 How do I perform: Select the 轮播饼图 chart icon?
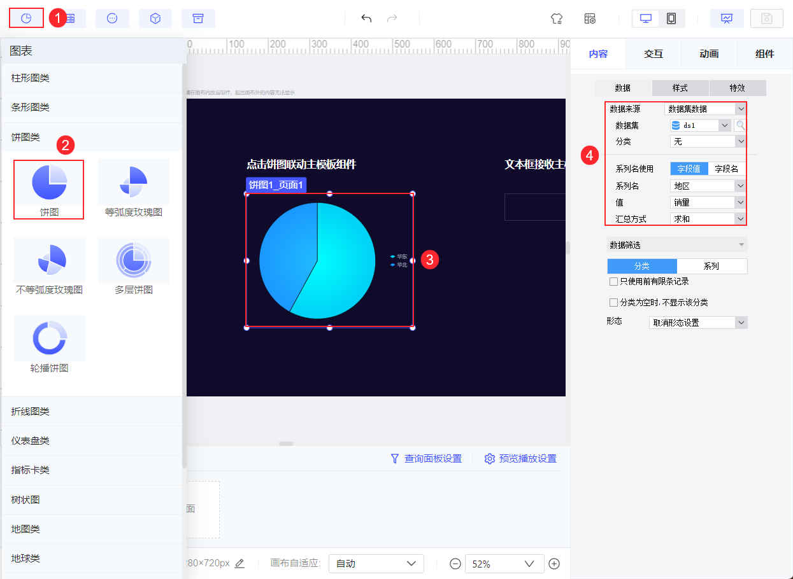coord(49,345)
